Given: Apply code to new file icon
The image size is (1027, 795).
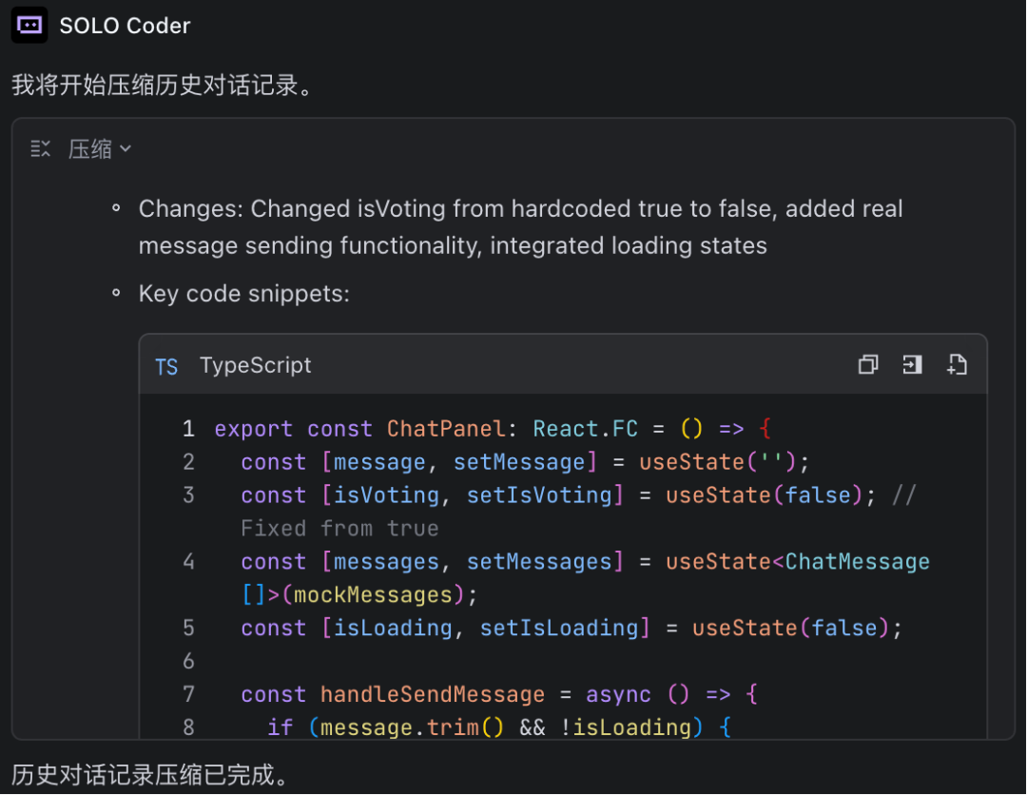Looking at the screenshot, I should pyautogui.click(x=957, y=364).
